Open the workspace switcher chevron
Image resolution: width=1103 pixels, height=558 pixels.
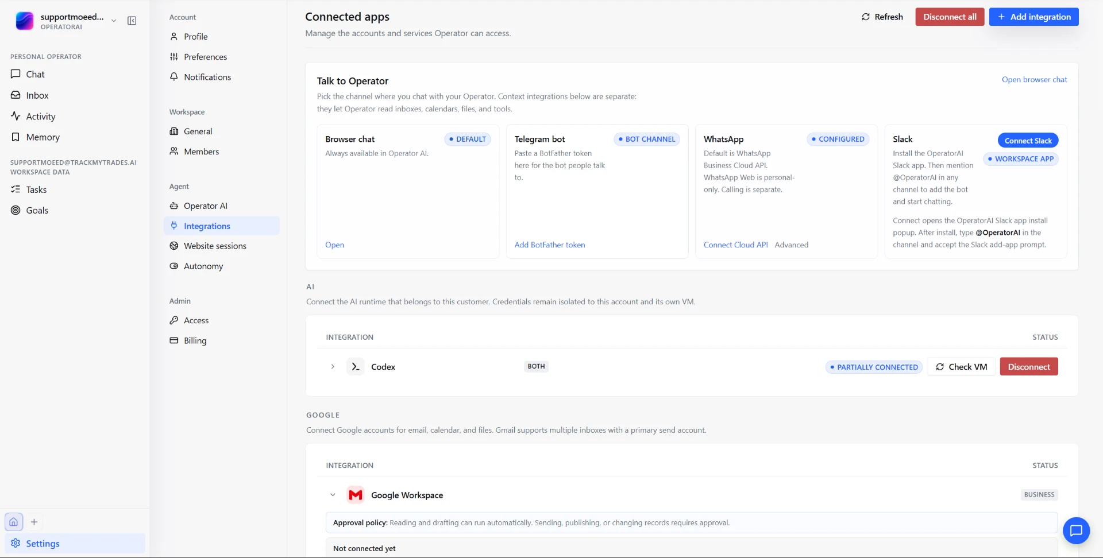coord(114,21)
